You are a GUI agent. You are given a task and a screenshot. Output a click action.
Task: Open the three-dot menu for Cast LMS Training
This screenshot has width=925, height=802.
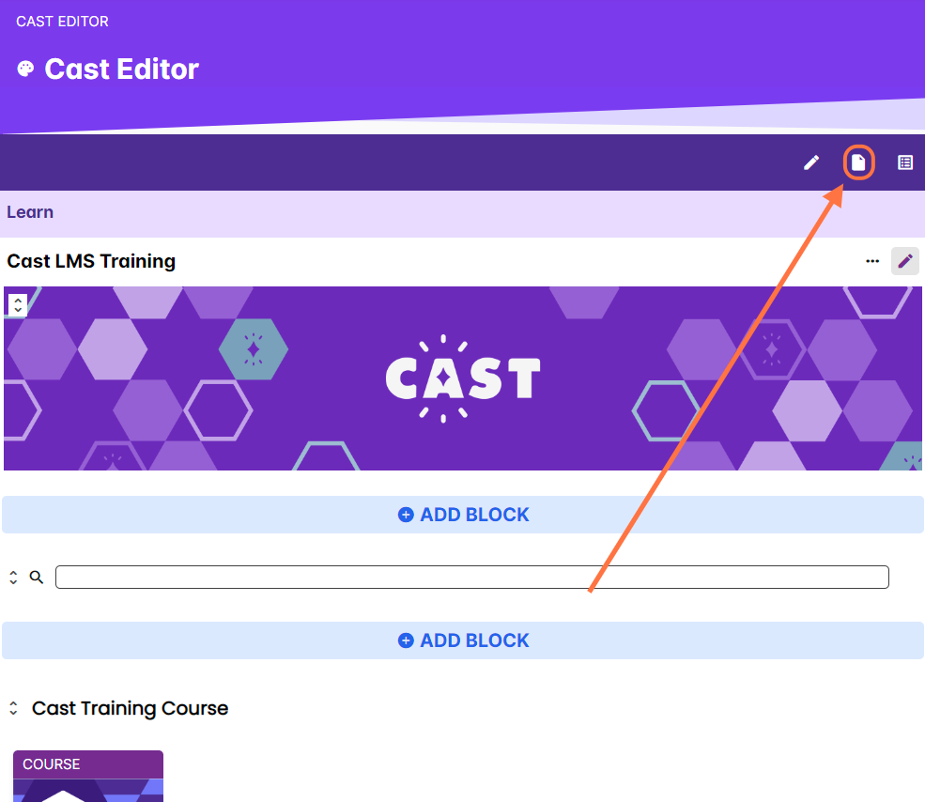click(x=872, y=261)
